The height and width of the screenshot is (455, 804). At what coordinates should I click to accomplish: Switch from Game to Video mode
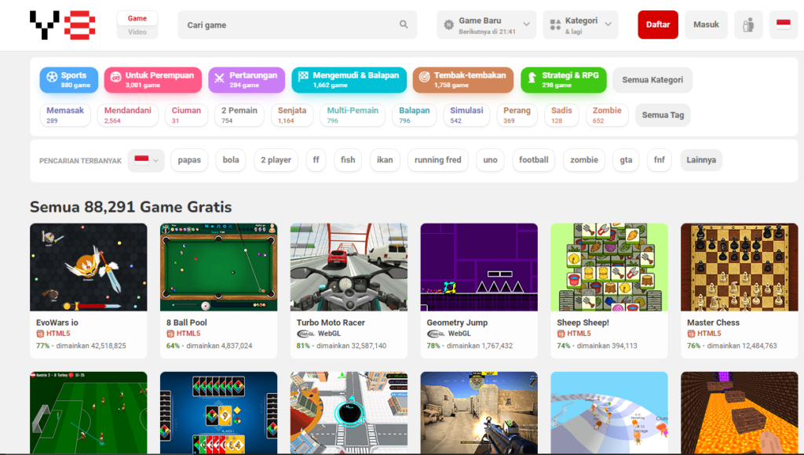(x=137, y=31)
